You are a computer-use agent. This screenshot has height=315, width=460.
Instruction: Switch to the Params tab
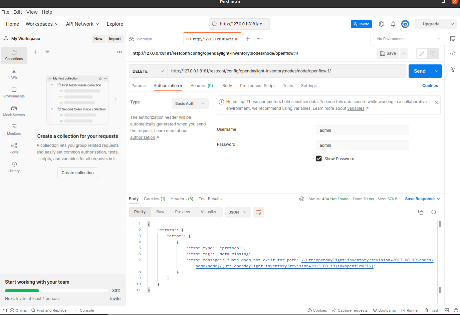(x=139, y=86)
